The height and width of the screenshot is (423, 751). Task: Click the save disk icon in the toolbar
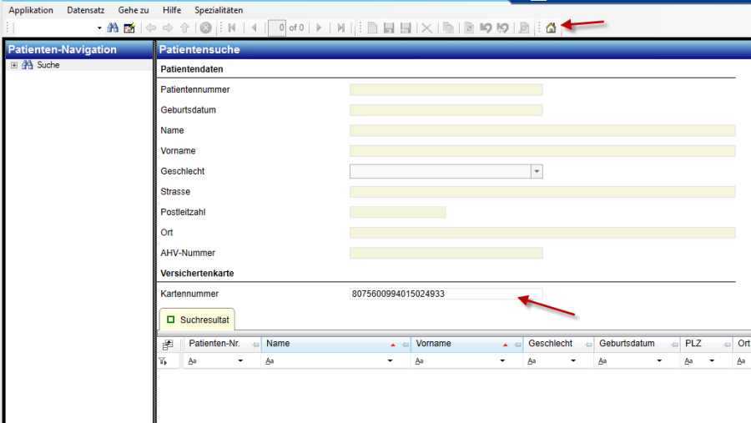(x=388, y=28)
